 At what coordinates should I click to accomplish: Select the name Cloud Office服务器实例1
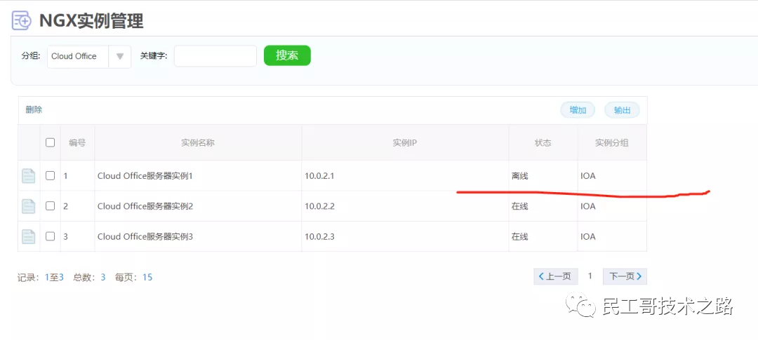145,176
